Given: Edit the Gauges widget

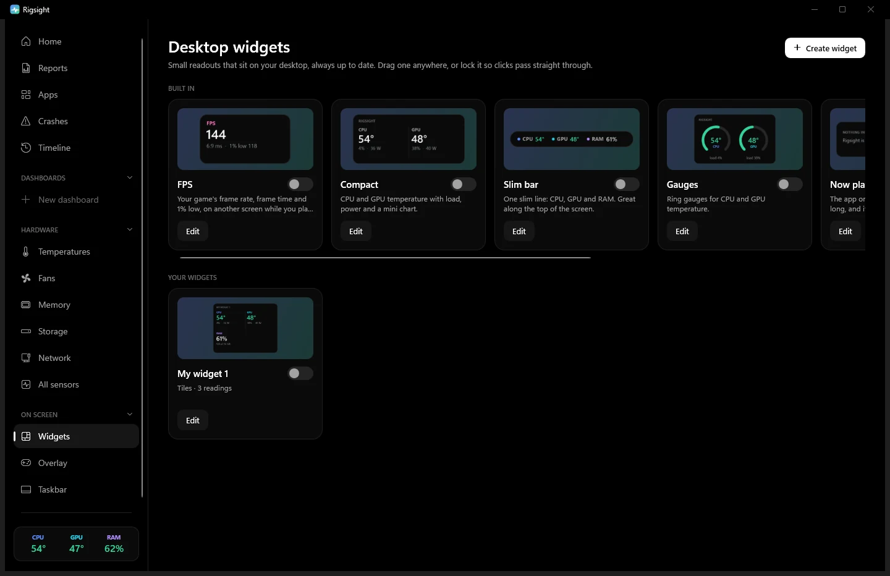Looking at the screenshot, I should pyautogui.click(x=682, y=231).
